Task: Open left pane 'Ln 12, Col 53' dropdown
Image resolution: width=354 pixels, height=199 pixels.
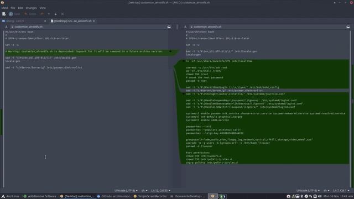Action: 160,191
